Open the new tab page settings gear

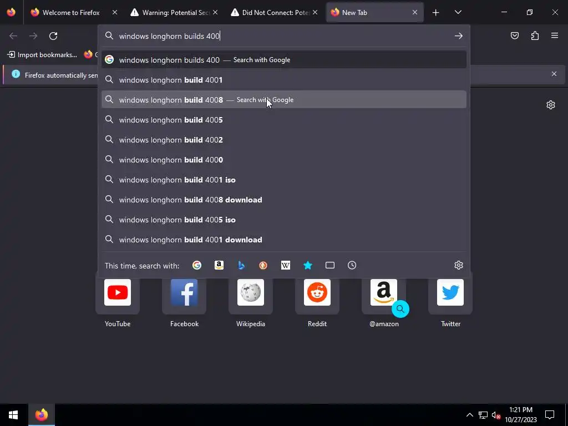[551, 105]
